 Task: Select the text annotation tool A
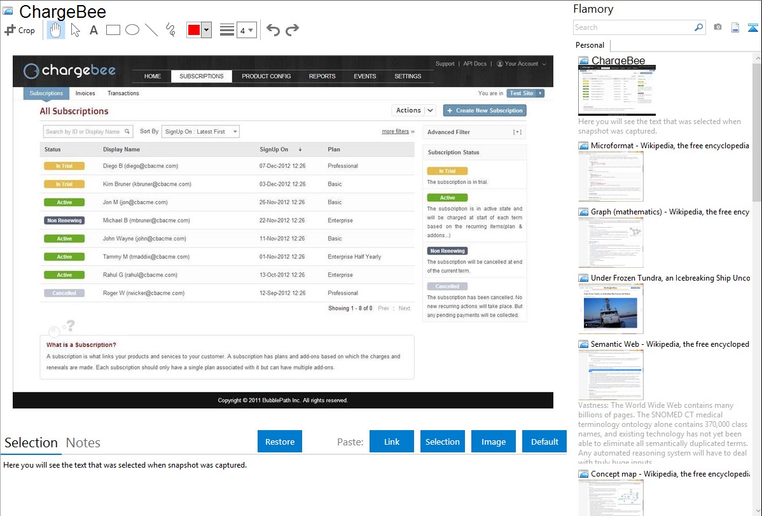coord(94,30)
